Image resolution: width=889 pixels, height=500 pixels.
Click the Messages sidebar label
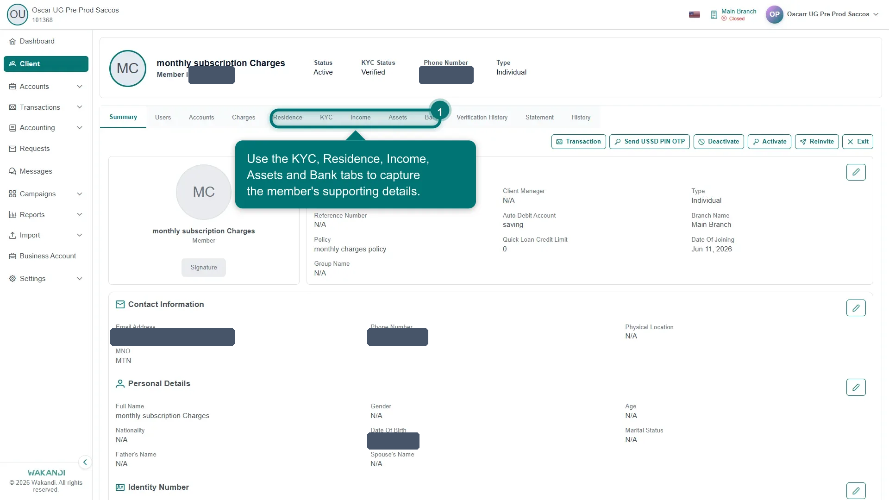36,171
